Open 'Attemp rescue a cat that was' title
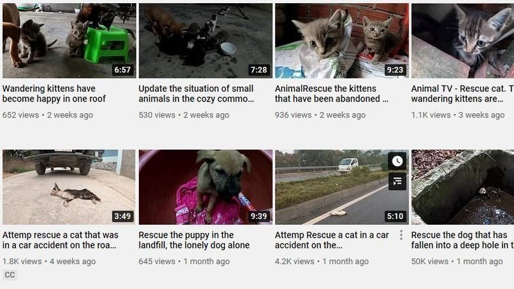The image size is (514, 289). [60, 240]
